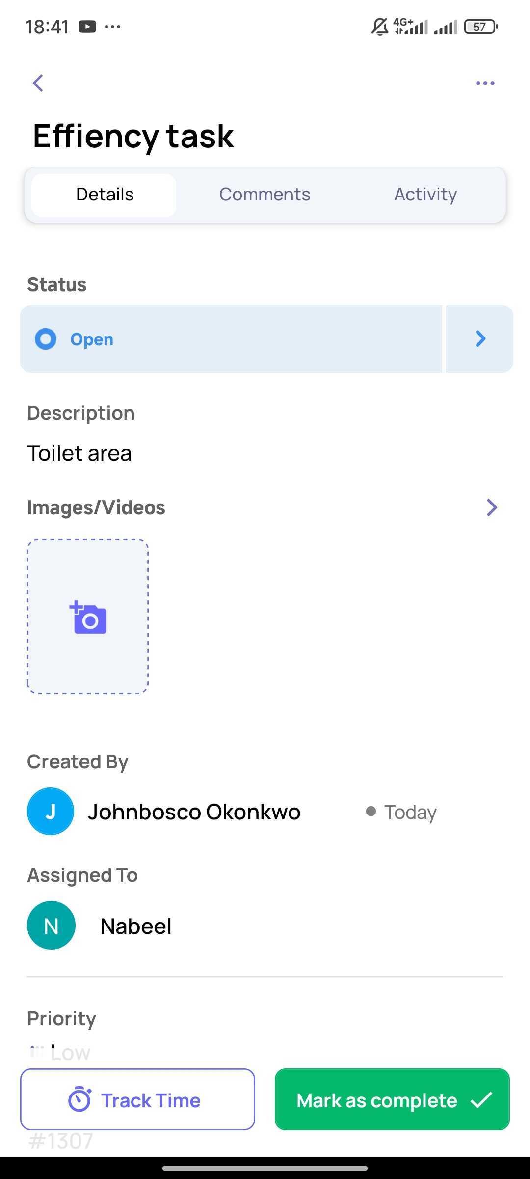
Task: Tap the status bar three-dot notification overflow
Action: pos(112,27)
